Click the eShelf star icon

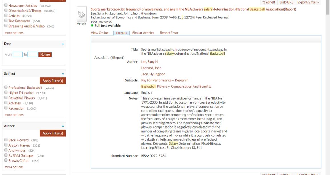click(x=264, y=2)
